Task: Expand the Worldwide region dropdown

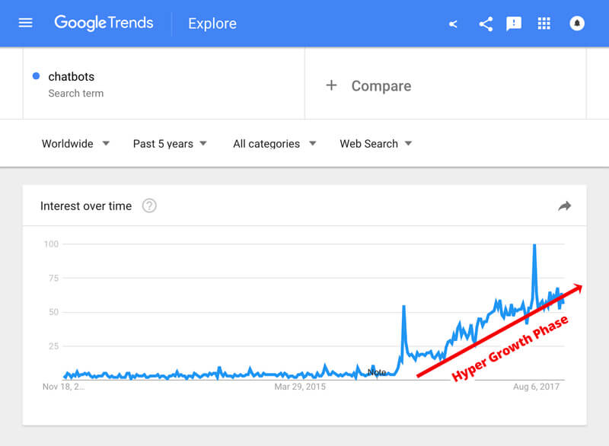Action: pos(75,144)
